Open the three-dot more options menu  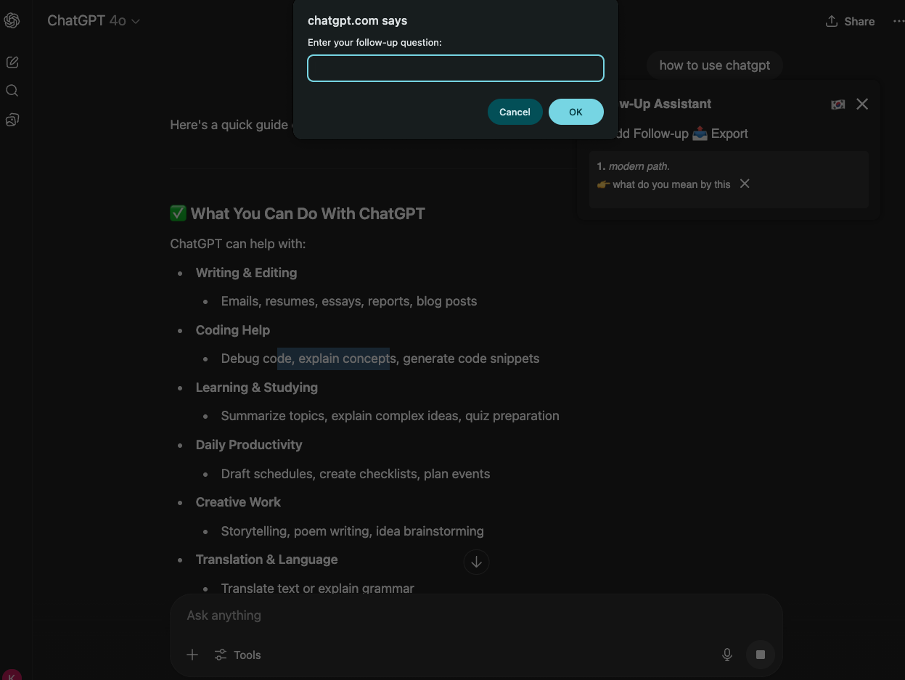tap(898, 21)
